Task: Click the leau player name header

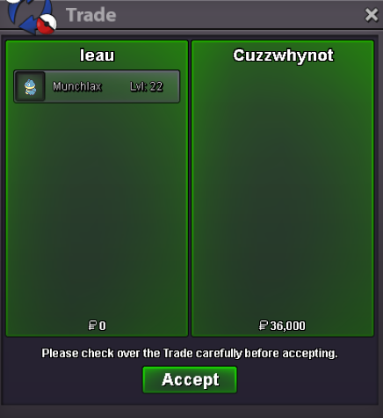Action: point(97,55)
